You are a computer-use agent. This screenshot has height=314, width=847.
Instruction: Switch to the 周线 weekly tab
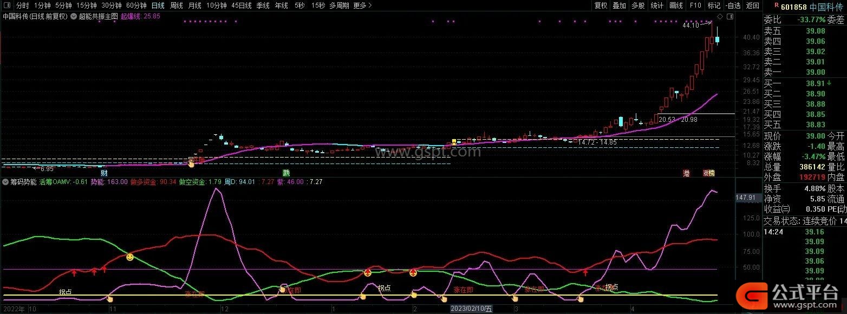(177, 6)
